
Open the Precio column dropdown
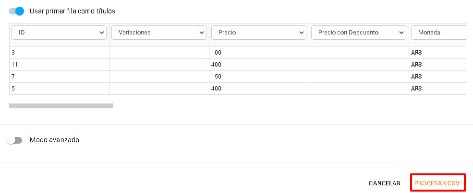coord(259,33)
